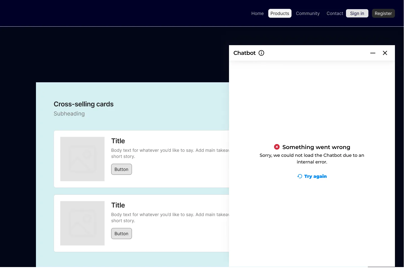Viewport: 406px width, 269px height.
Task: Go to the Community page
Action: click(x=308, y=13)
